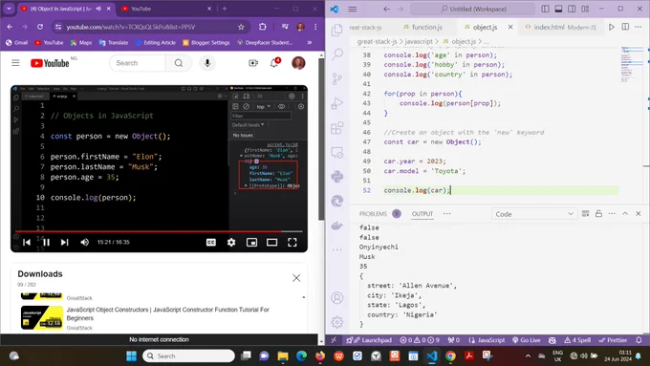Open Docker view in activity bar
This screenshot has height=366, width=650.
(337, 226)
